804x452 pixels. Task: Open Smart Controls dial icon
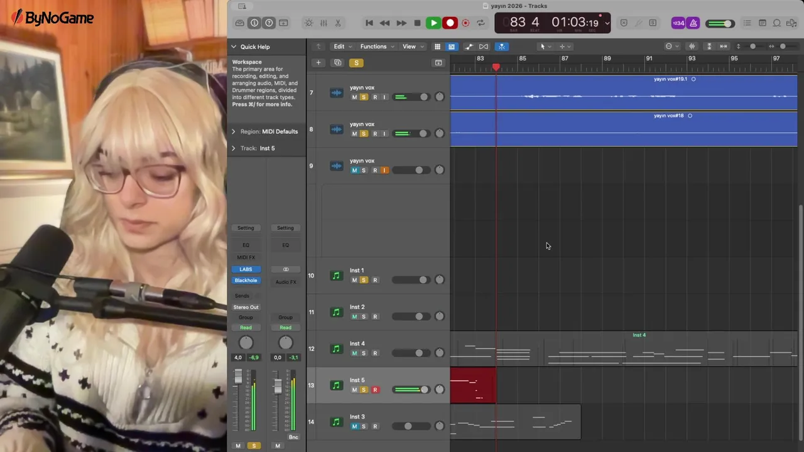[308, 23]
